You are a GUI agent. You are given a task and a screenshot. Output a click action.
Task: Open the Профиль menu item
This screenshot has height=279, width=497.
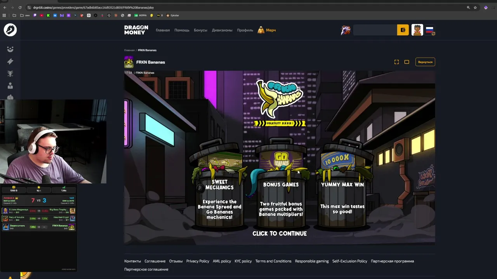pos(245,30)
